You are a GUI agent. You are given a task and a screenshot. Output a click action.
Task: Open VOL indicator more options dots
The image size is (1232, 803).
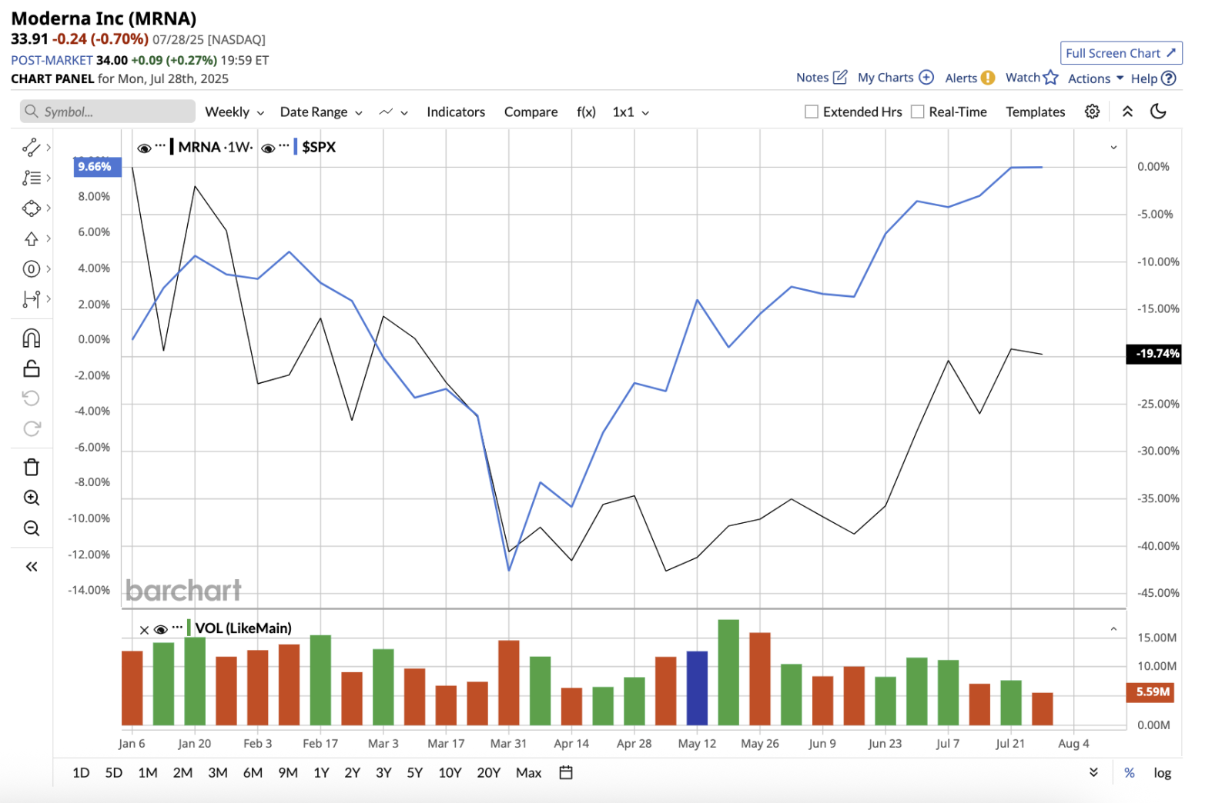tap(177, 628)
